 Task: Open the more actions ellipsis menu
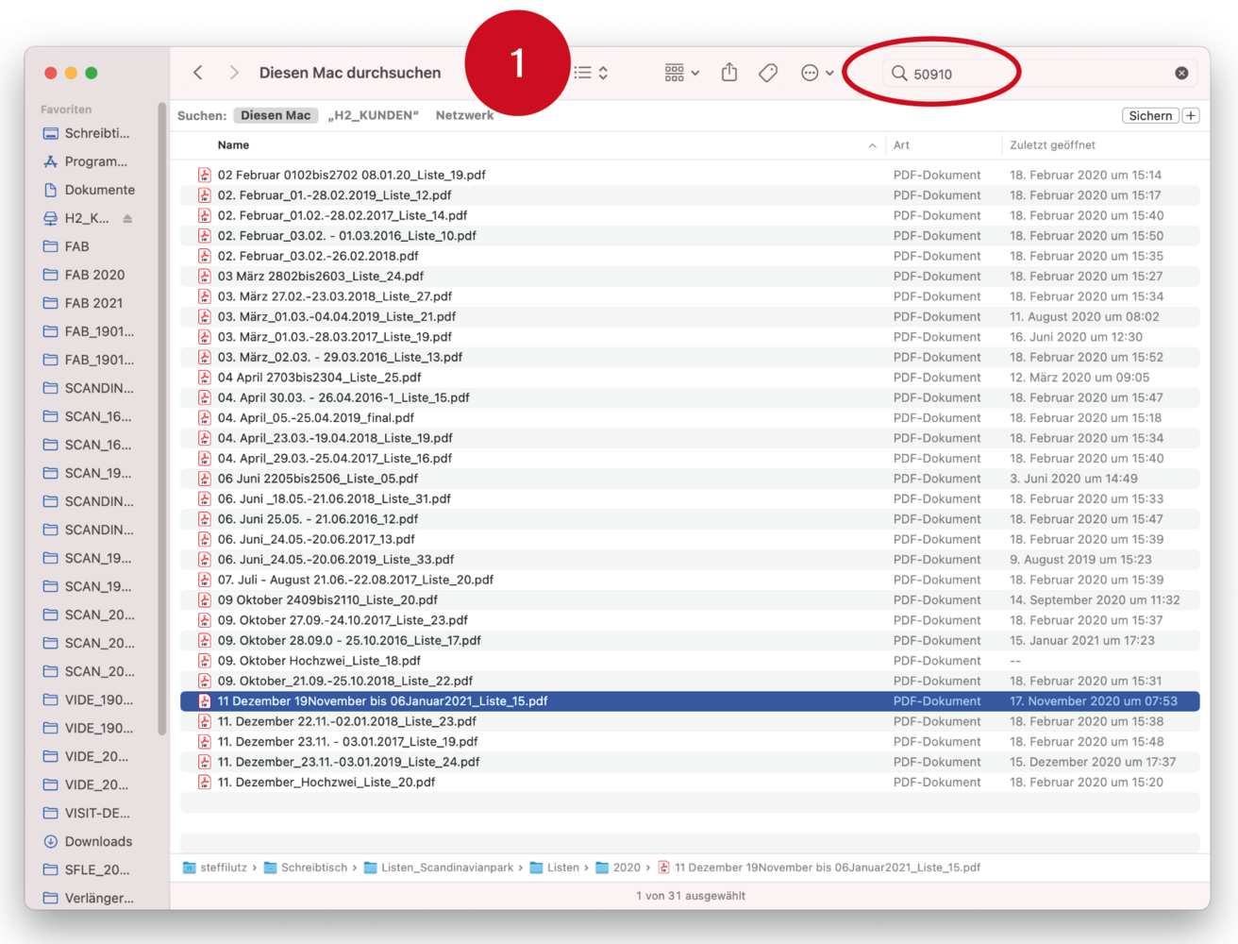pyautogui.click(x=816, y=73)
